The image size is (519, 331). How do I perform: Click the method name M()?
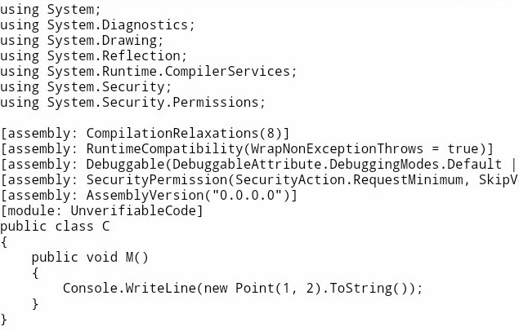(137, 258)
